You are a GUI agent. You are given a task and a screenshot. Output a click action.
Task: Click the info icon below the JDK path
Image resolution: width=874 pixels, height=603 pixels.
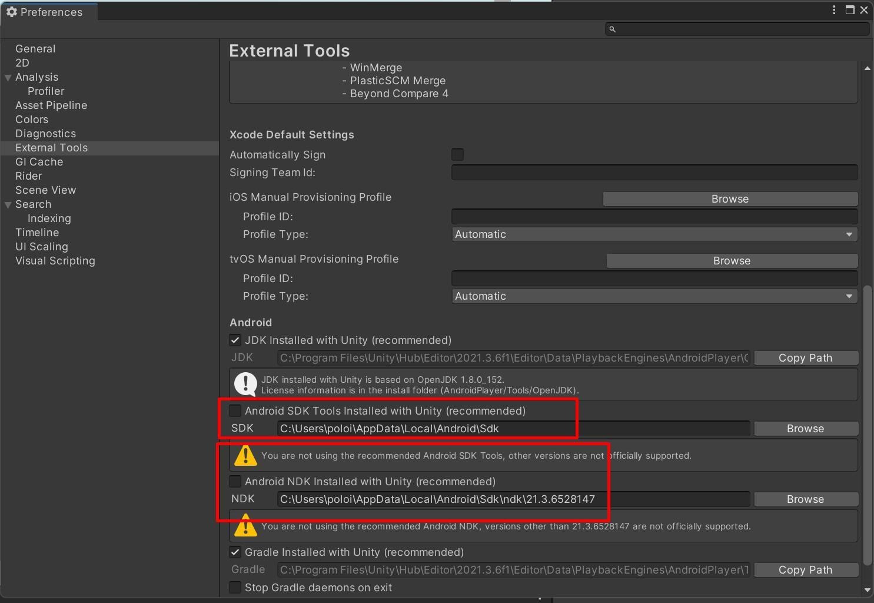[x=245, y=384]
